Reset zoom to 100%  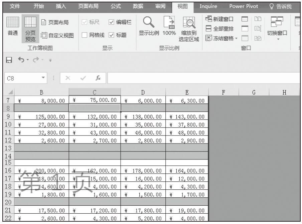click(169, 27)
